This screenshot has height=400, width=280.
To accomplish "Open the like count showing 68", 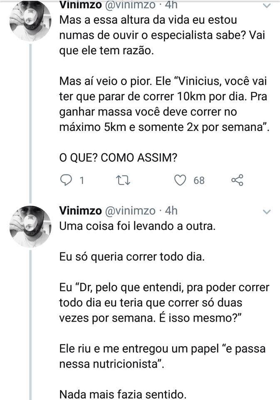I will coord(199,180).
